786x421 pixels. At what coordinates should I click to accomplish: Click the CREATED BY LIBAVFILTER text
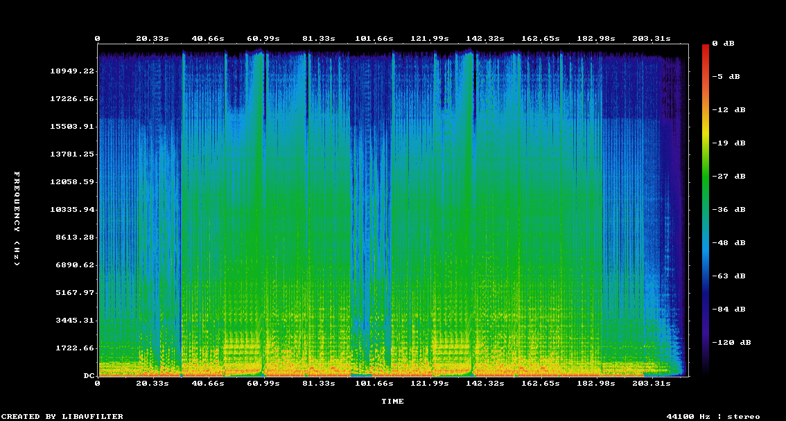point(62,417)
